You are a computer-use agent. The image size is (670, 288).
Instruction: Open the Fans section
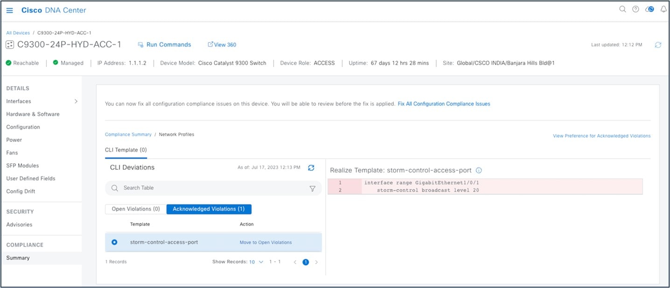click(12, 153)
